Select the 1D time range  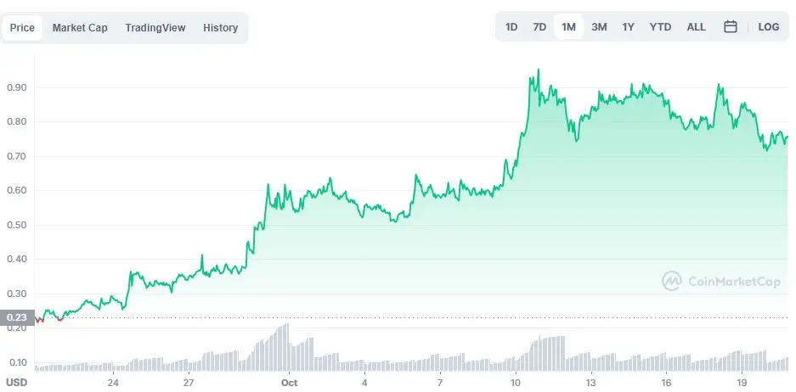(x=511, y=27)
